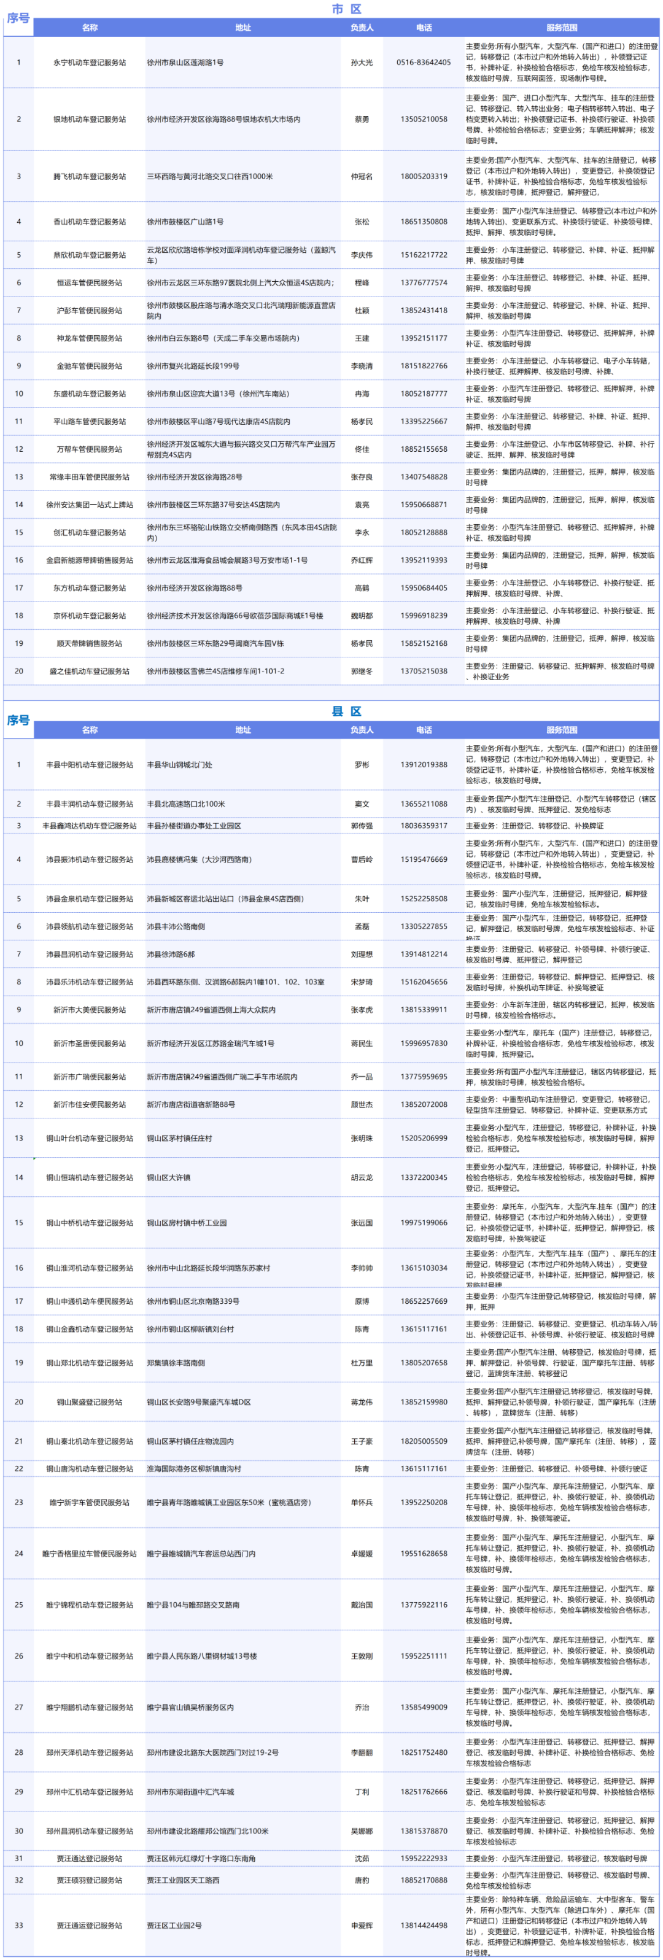Click the 县区 section title
The height and width of the screenshot is (1960, 663).
click(346, 711)
